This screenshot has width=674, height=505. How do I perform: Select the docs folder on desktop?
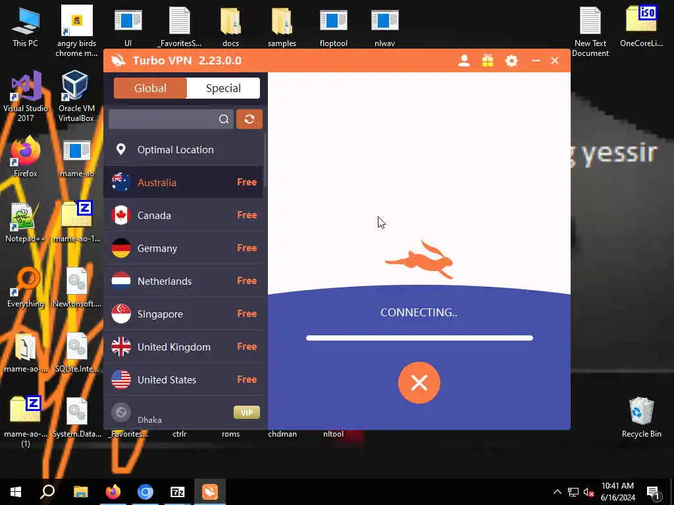(x=231, y=26)
